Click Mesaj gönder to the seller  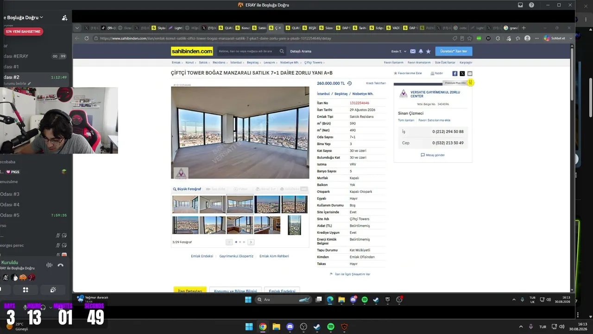[433, 155]
